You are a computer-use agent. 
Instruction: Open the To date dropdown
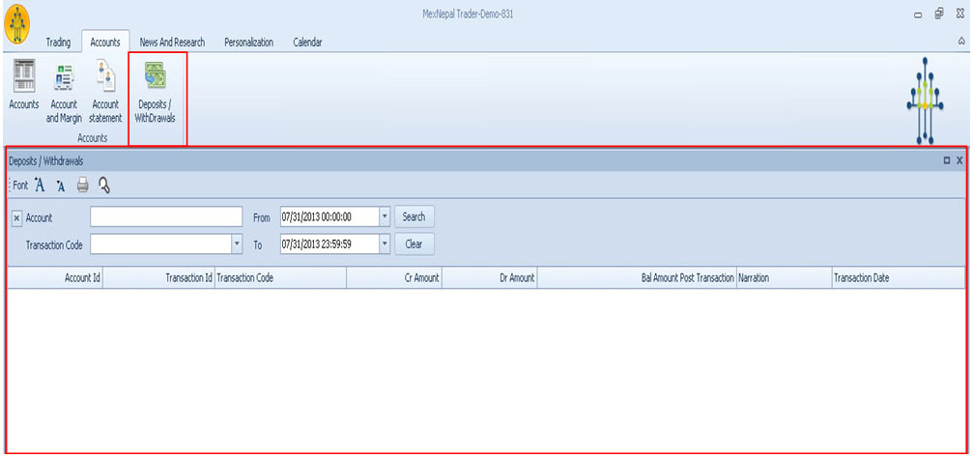[x=386, y=244]
